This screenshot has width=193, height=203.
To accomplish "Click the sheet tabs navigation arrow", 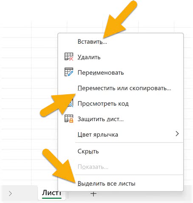I will [10, 194].
